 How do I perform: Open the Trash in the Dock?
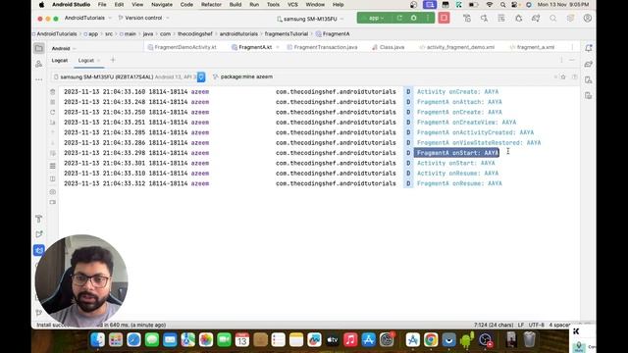pos(529,340)
